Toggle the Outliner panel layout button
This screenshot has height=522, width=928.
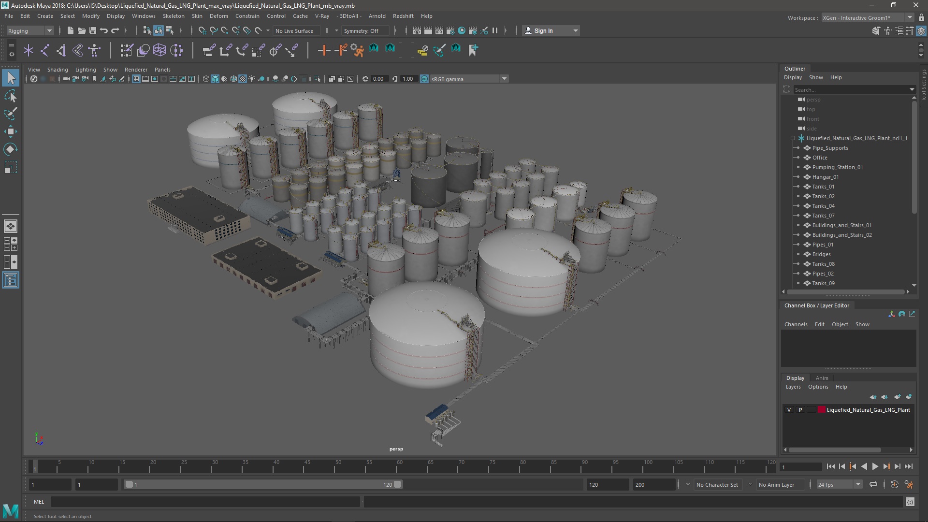click(11, 280)
